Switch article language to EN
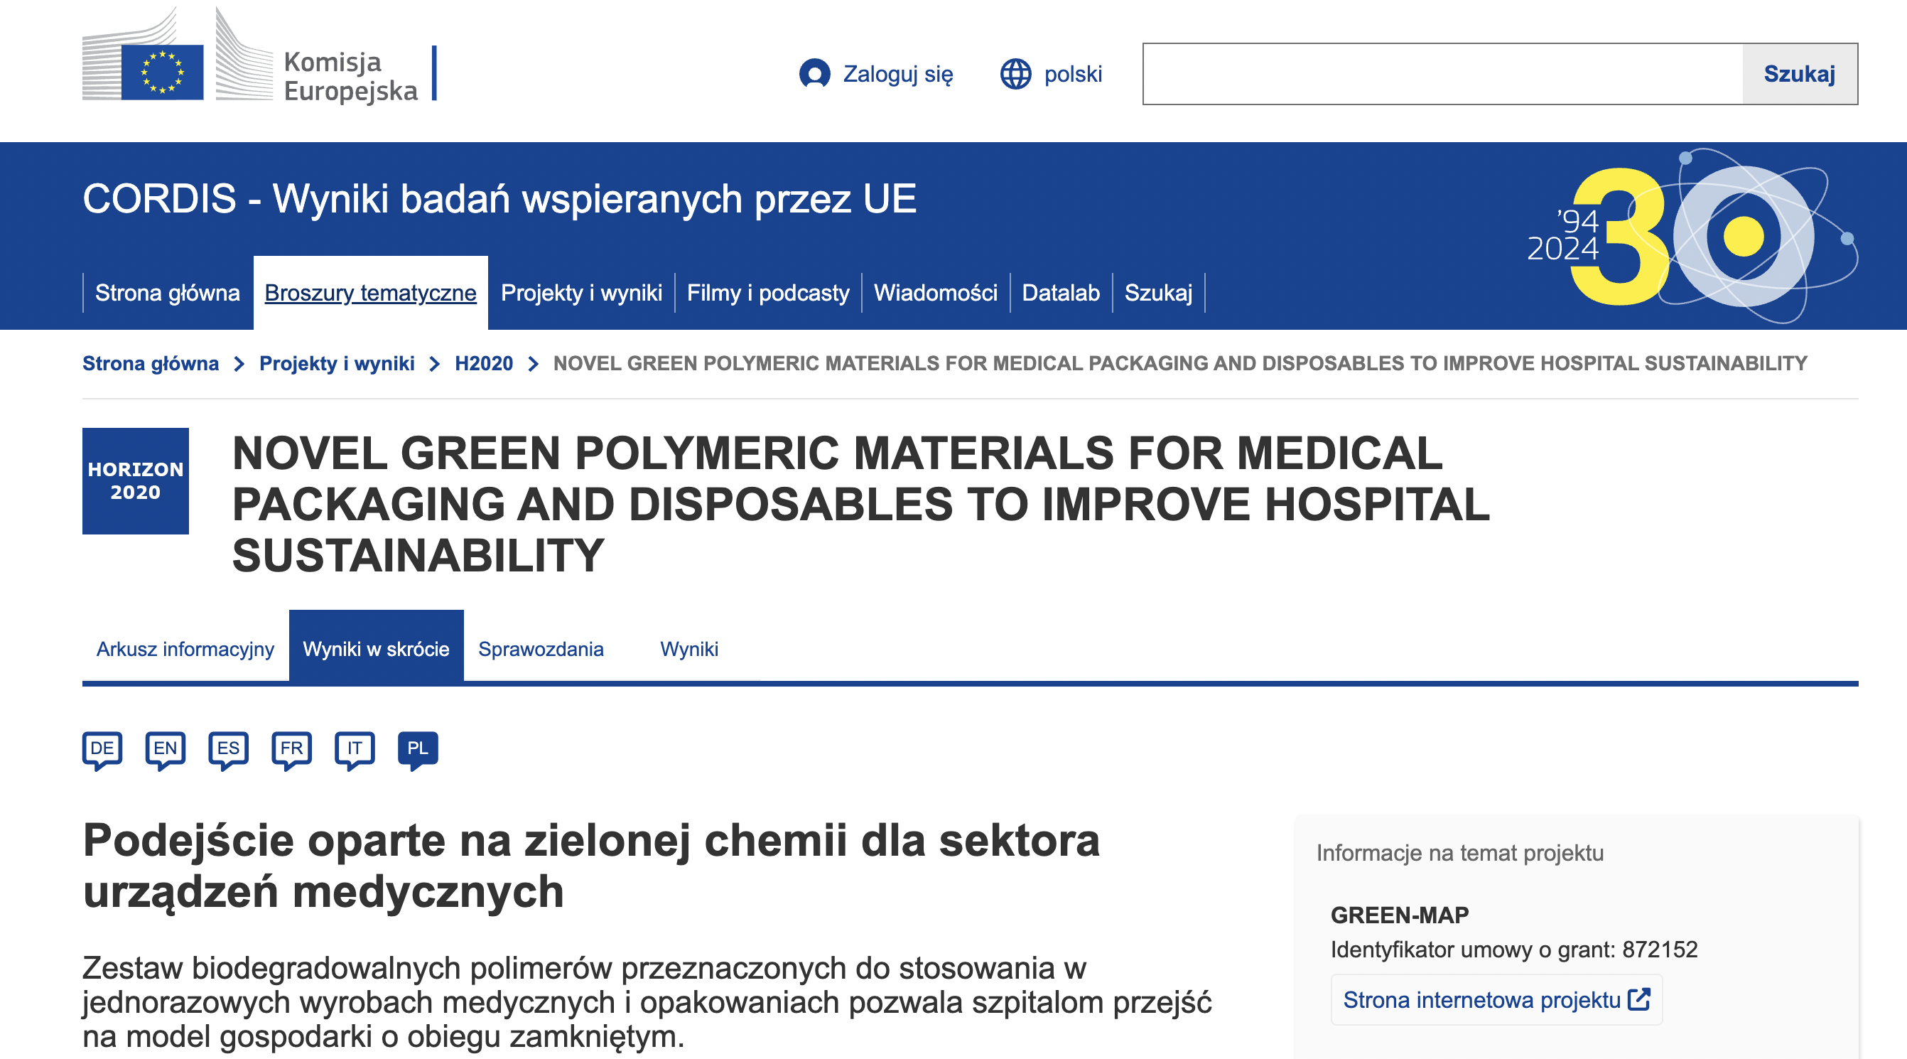 (x=165, y=751)
